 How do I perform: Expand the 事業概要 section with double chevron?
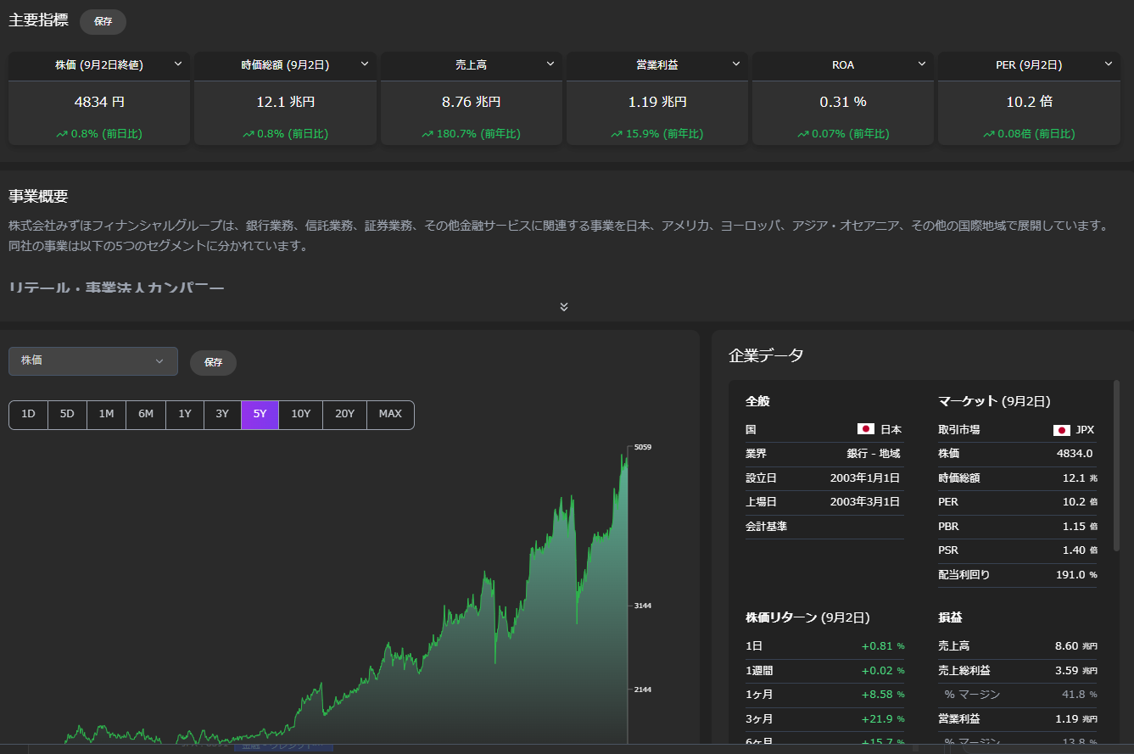click(564, 307)
